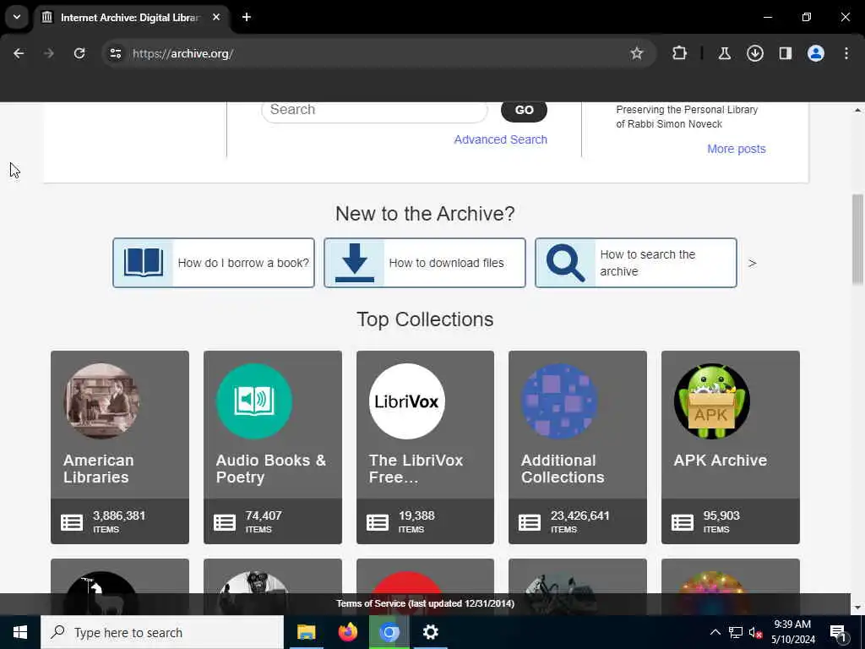This screenshot has width=865, height=649.
Task: Open How to download files card
Action: (x=425, y=263)
